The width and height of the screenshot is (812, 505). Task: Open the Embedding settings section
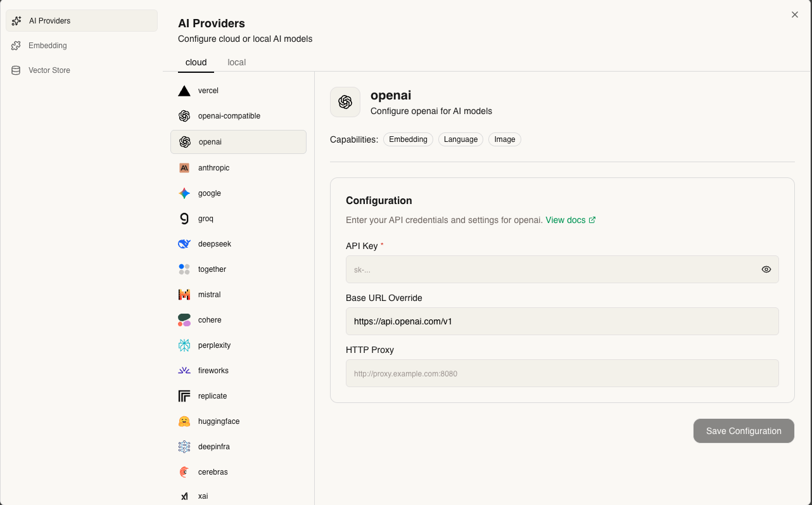coord(82,46)
